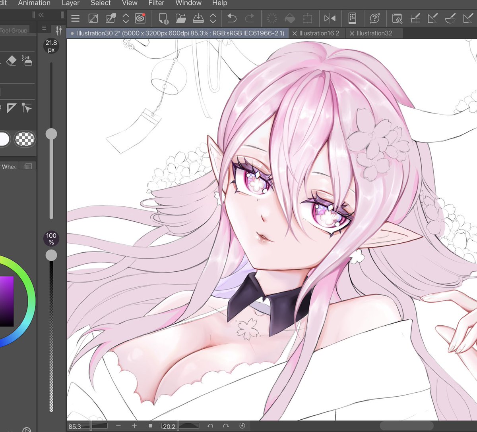Choose the transparent checkered color swatch
Viewport: 477px width, 432px height.
click(x=25, y=139)
